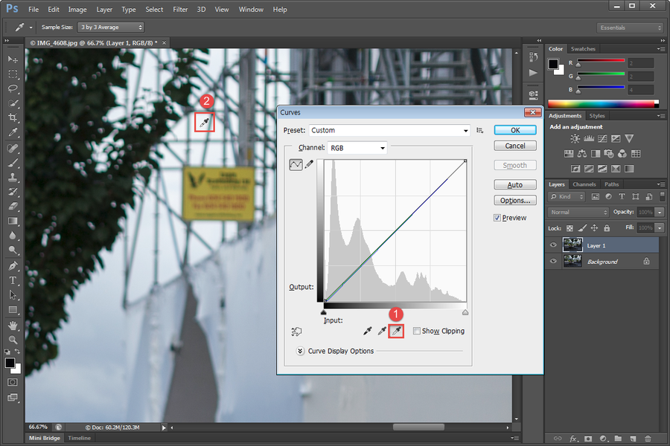
Task: Switch to the Channels tab
Action: [x=584, y=184]
